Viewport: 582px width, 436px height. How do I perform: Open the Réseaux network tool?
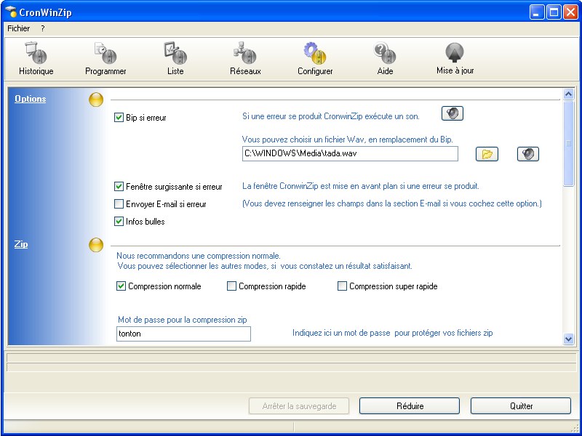[245, 59]
